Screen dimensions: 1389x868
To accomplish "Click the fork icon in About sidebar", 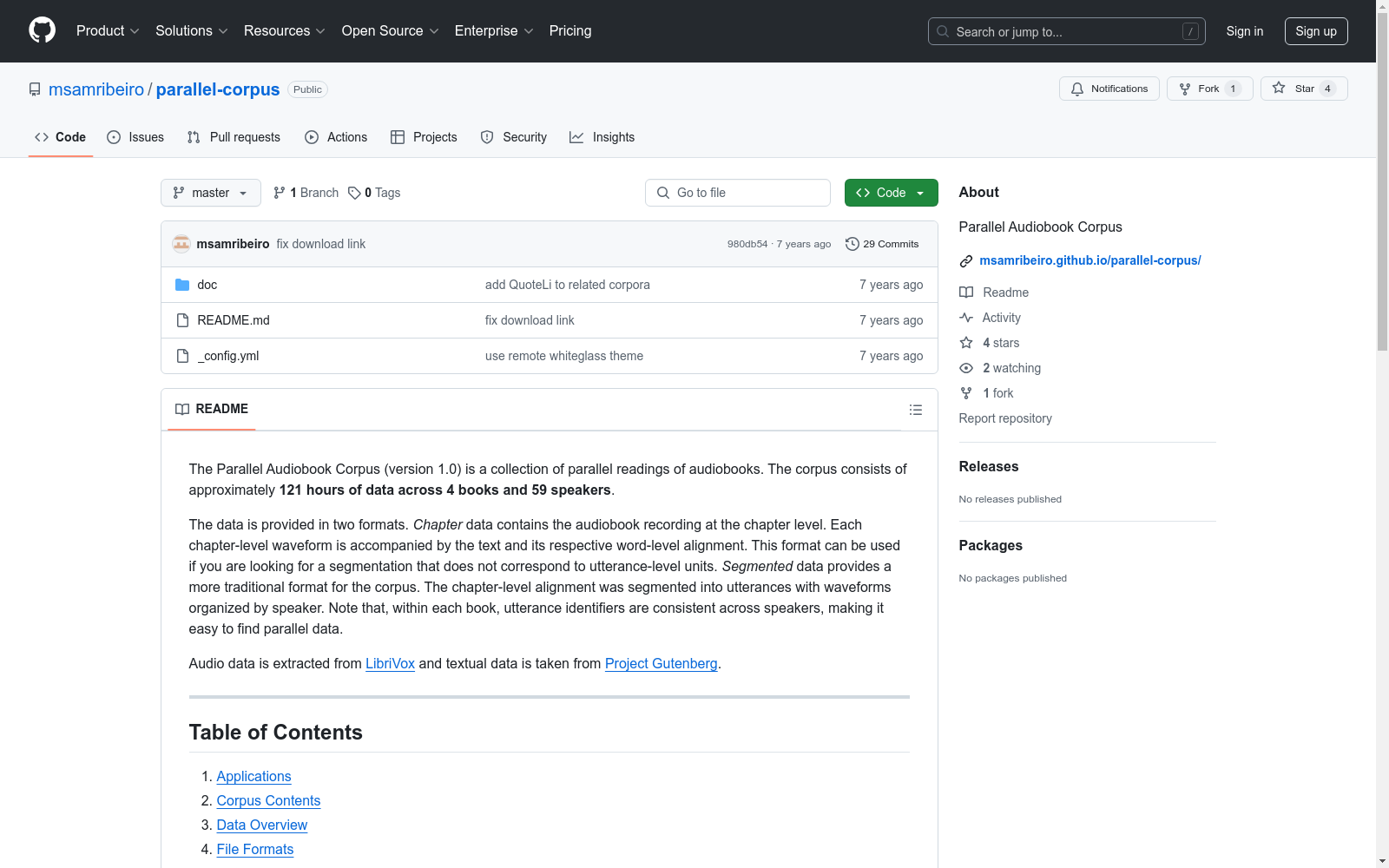I will [966, 393].
